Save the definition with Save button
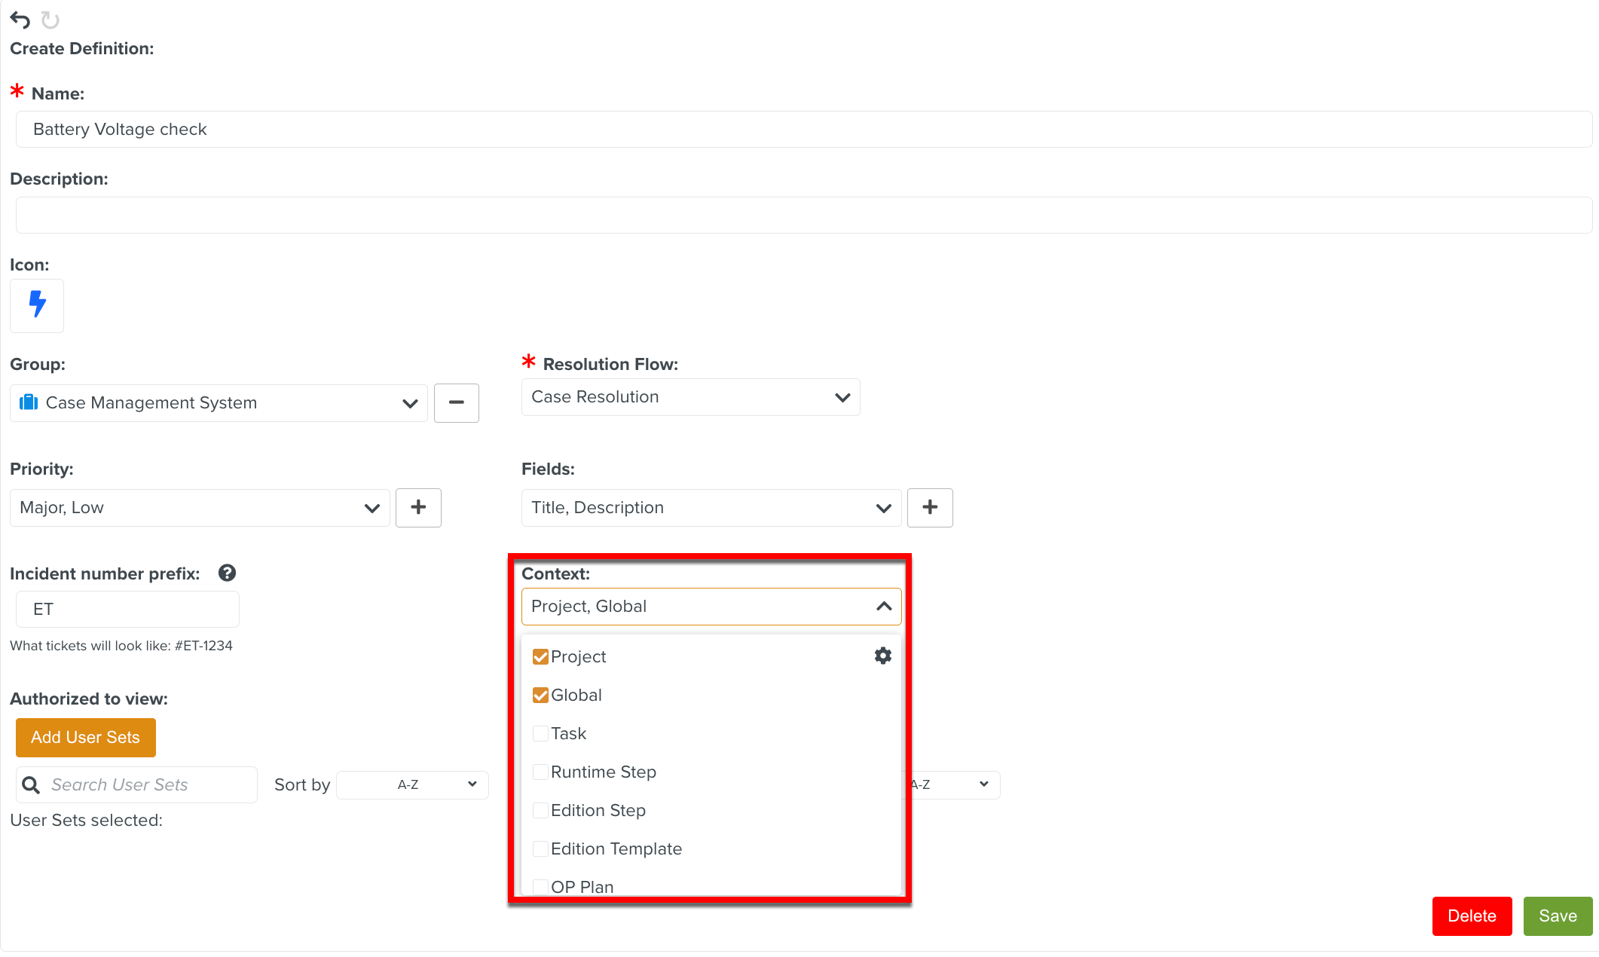 1558,916
